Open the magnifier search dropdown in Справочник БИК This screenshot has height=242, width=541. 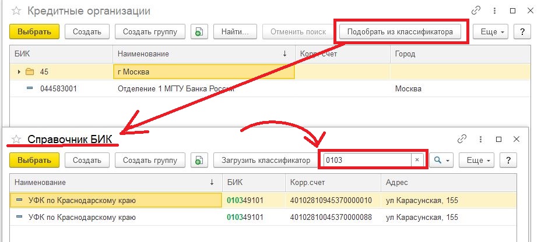click(x=442, y=161)
